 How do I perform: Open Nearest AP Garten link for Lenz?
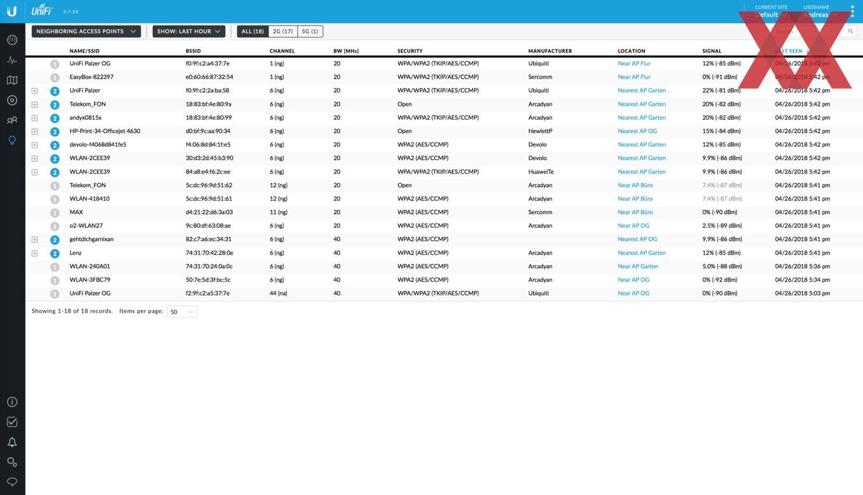click(x=642, y=253)
